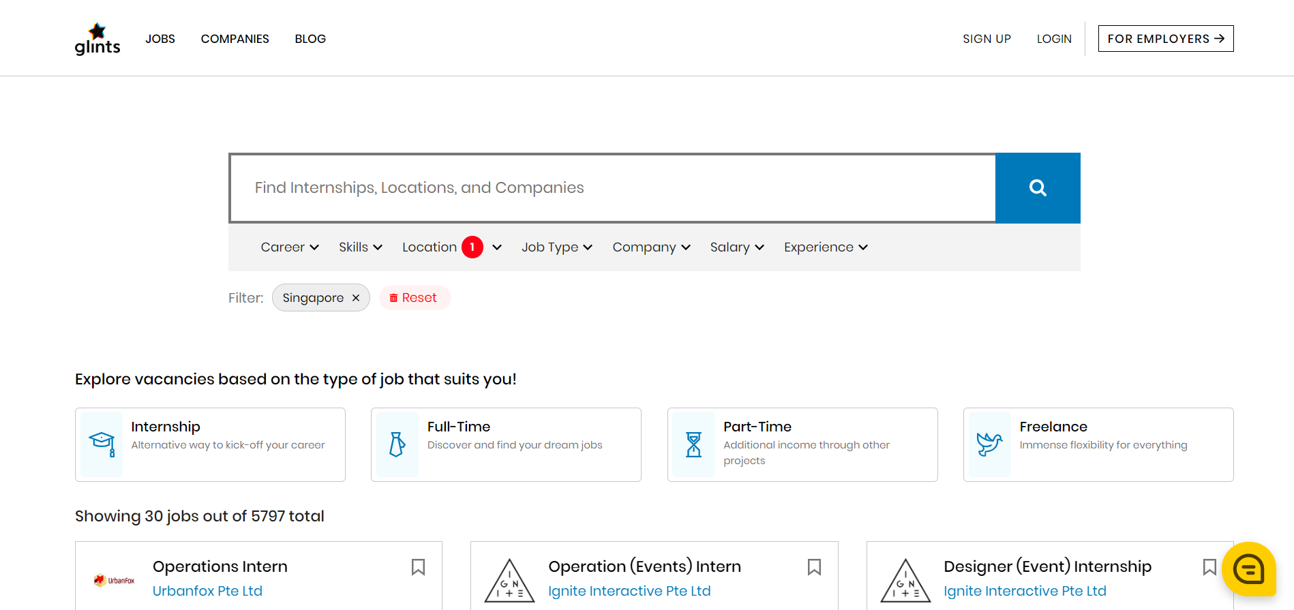
Task: Remove the Singapore filter chip
Action: click(x=356, y=298)
